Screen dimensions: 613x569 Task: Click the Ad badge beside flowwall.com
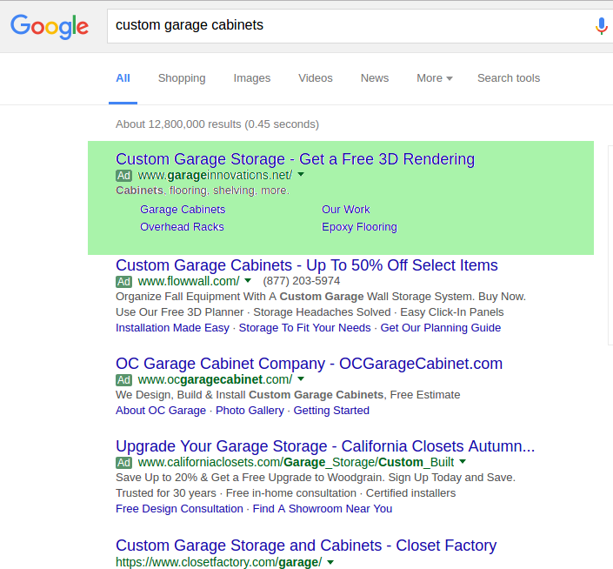(x=124, y=282)
